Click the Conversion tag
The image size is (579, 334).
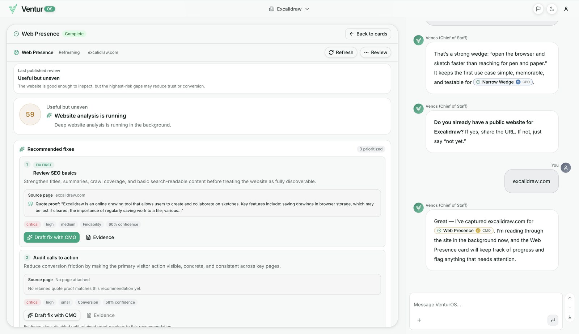(x=88, y=303)
